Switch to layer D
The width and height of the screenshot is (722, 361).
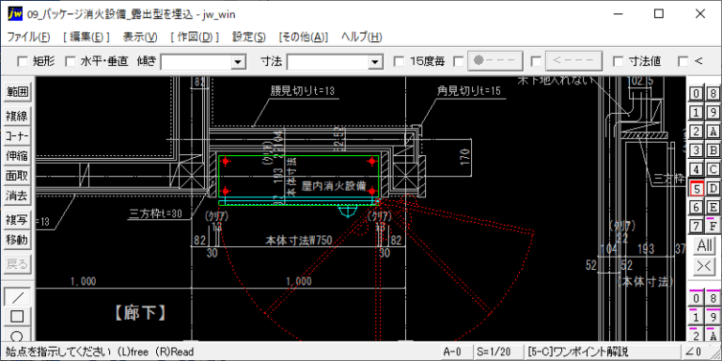(713, 188)
